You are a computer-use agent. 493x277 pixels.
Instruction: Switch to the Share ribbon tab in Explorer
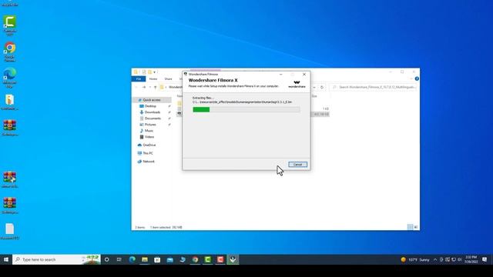point(168,78)
